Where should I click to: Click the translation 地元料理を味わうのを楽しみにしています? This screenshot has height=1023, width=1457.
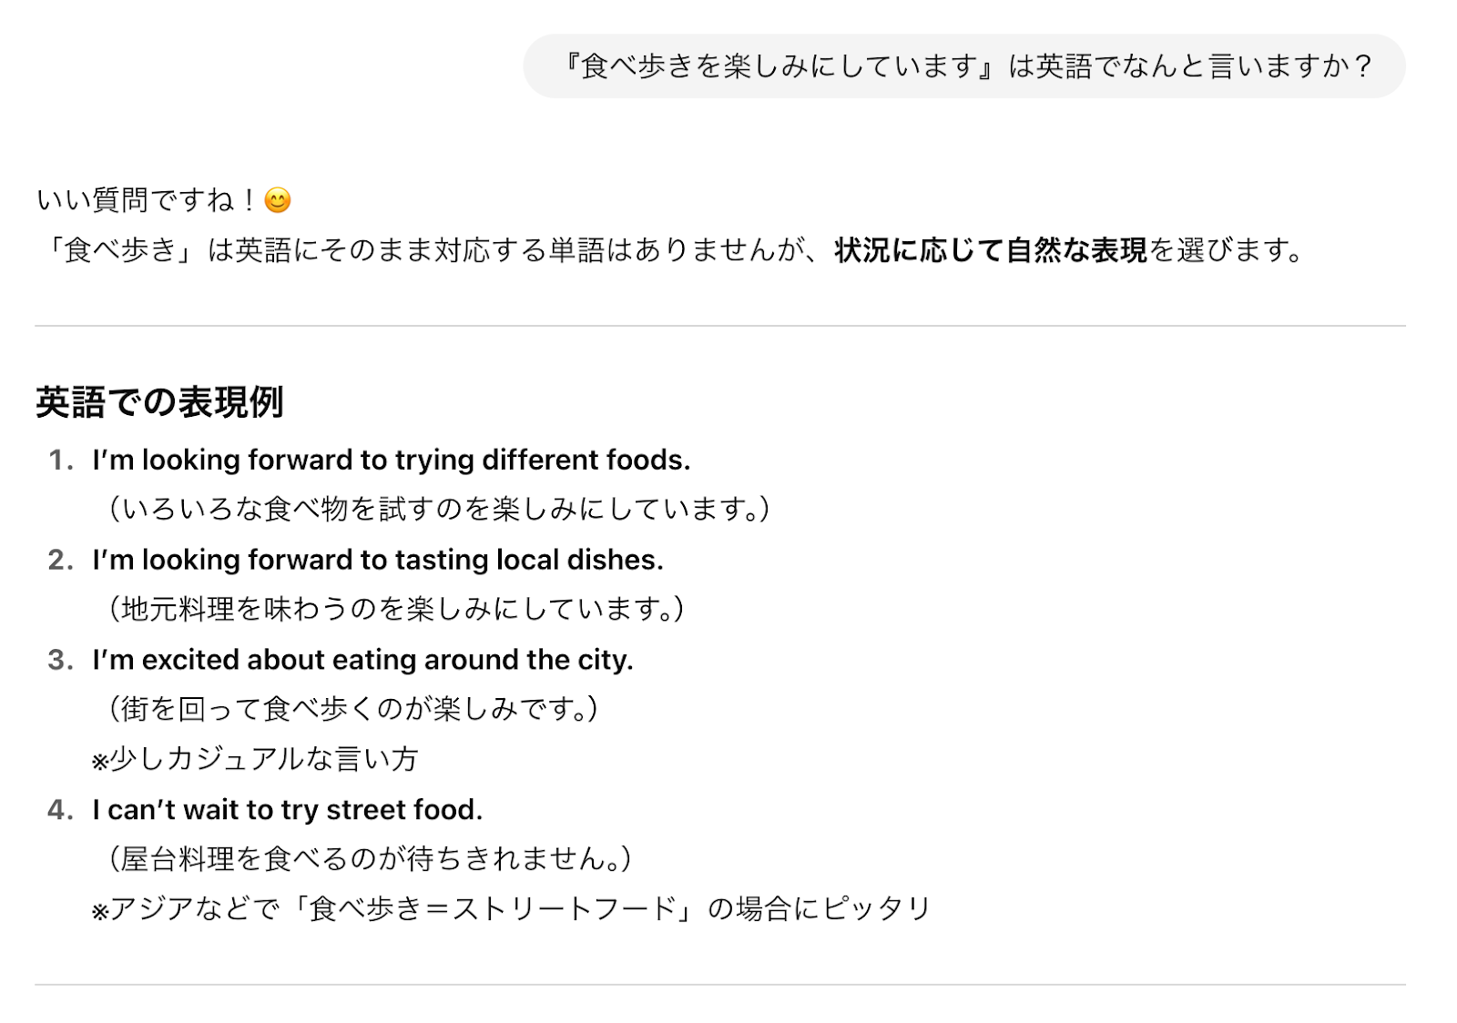coord(396,609)
